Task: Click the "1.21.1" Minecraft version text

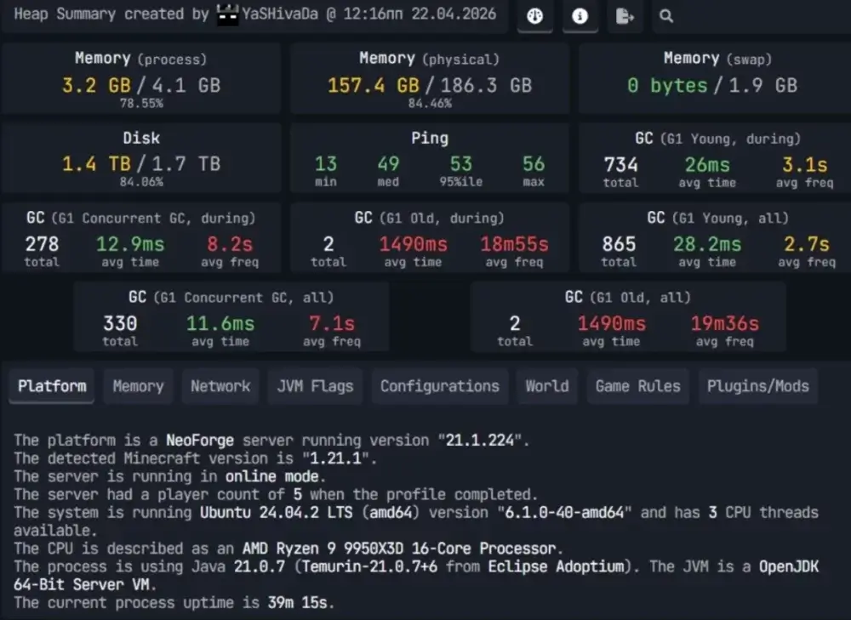Action: click(x=336, y=458)
